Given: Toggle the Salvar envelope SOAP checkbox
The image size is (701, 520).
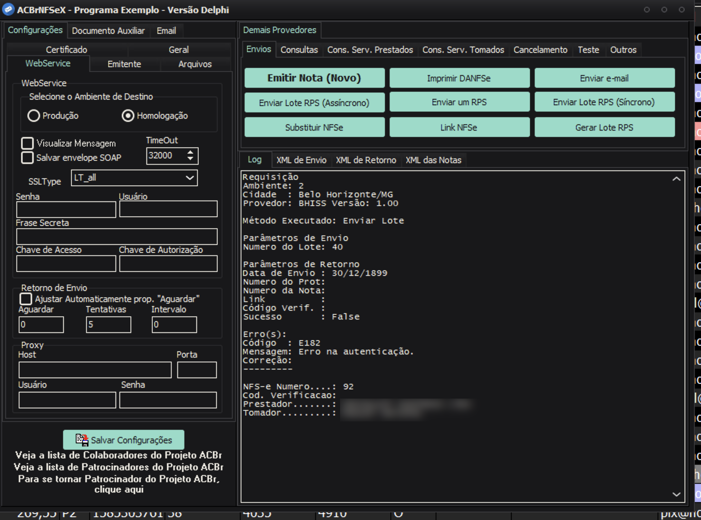Looking at the screenshot, I should [28, 158].
